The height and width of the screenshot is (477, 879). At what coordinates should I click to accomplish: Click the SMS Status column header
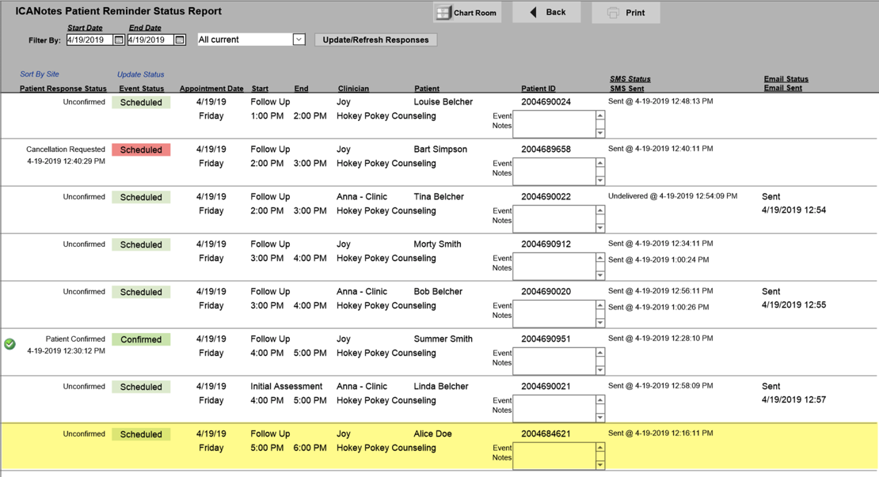coord(630,79)
